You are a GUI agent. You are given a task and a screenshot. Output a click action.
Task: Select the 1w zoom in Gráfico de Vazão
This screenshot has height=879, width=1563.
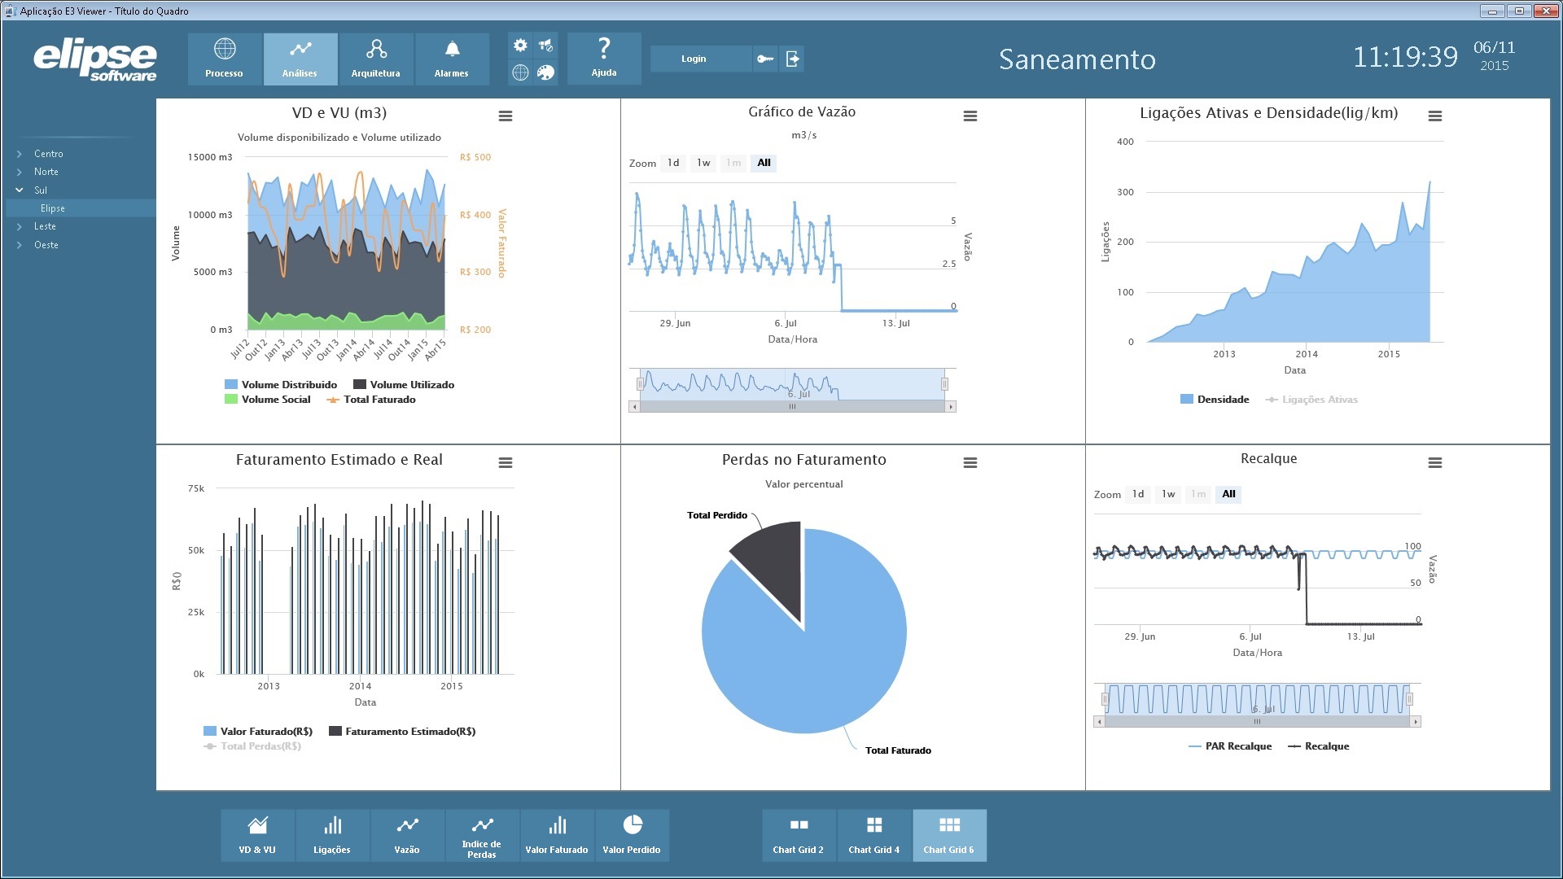pos(703,163)
